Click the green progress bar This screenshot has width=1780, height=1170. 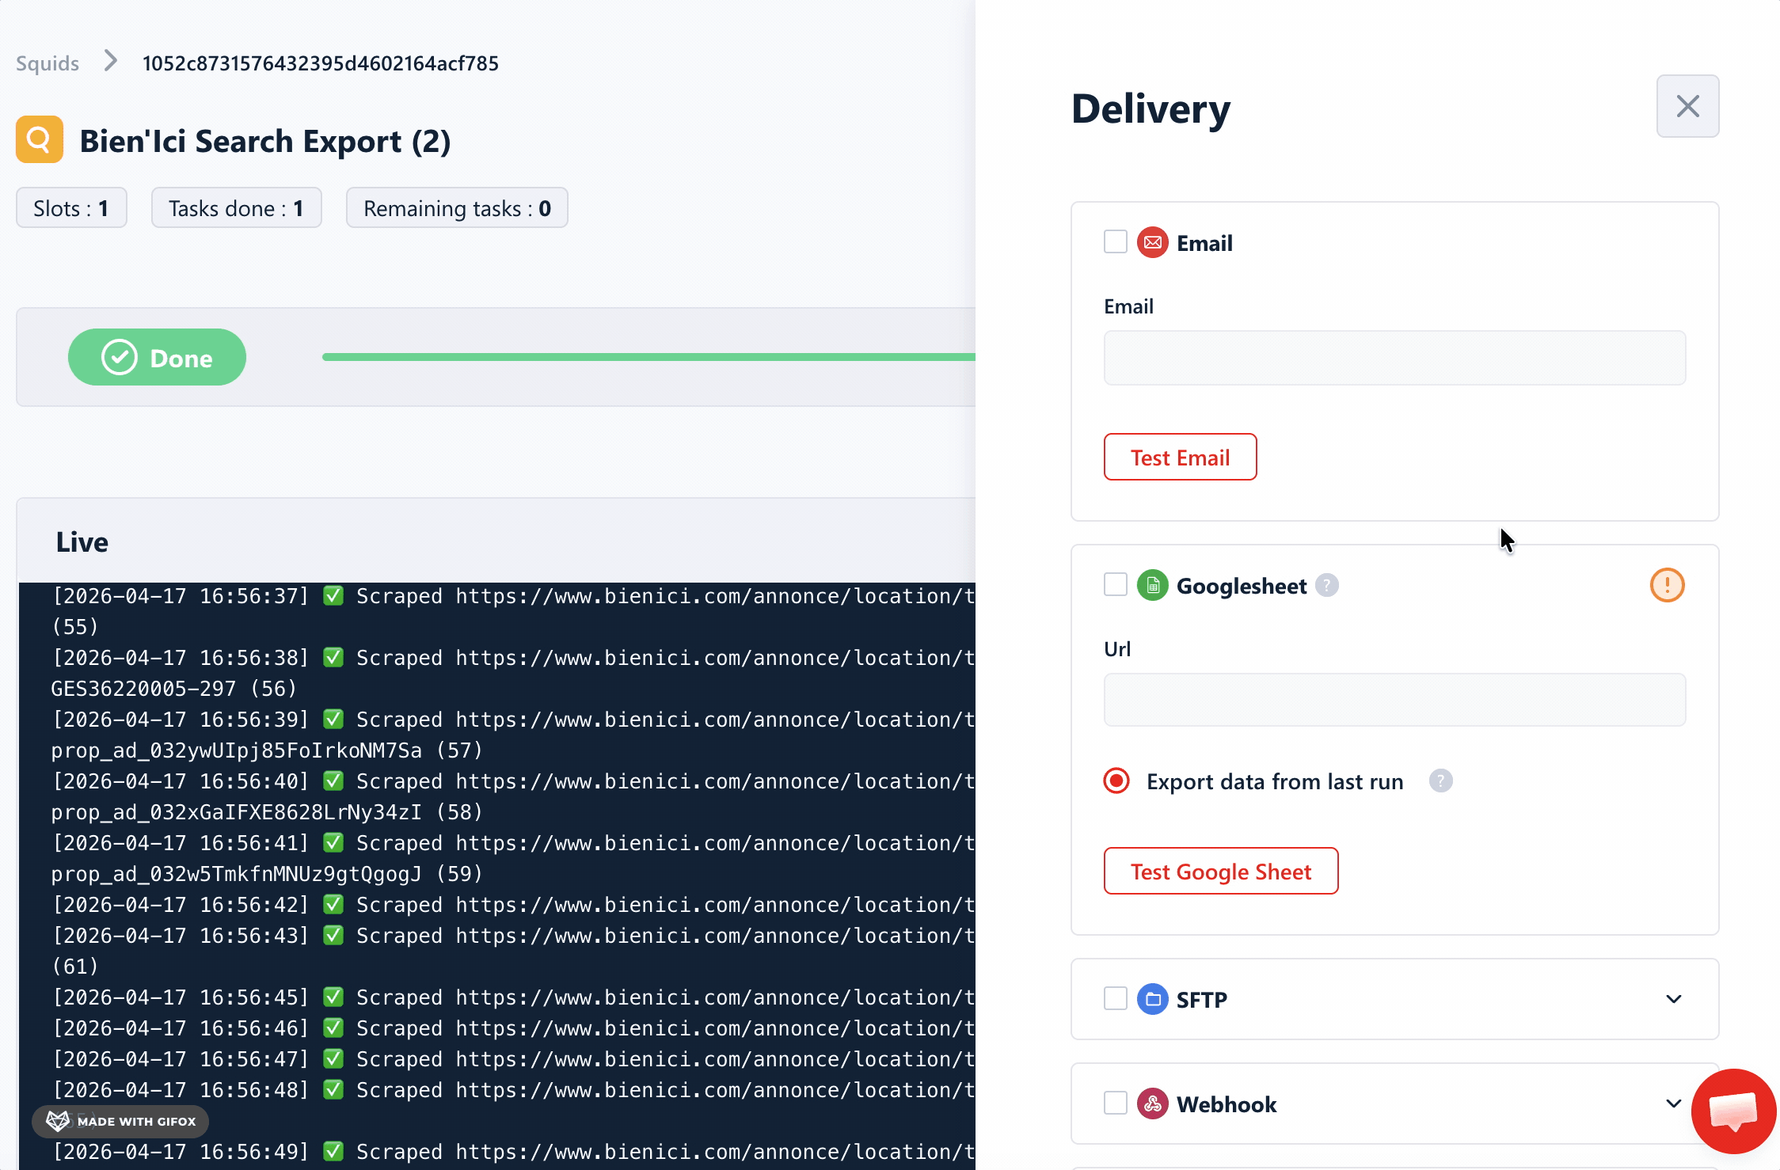pos(633,357)
